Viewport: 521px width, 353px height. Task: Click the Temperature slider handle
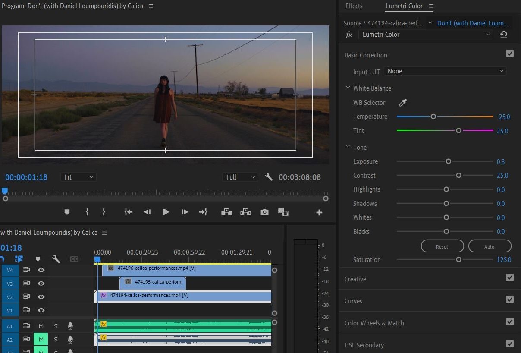(x=433, y=117)
